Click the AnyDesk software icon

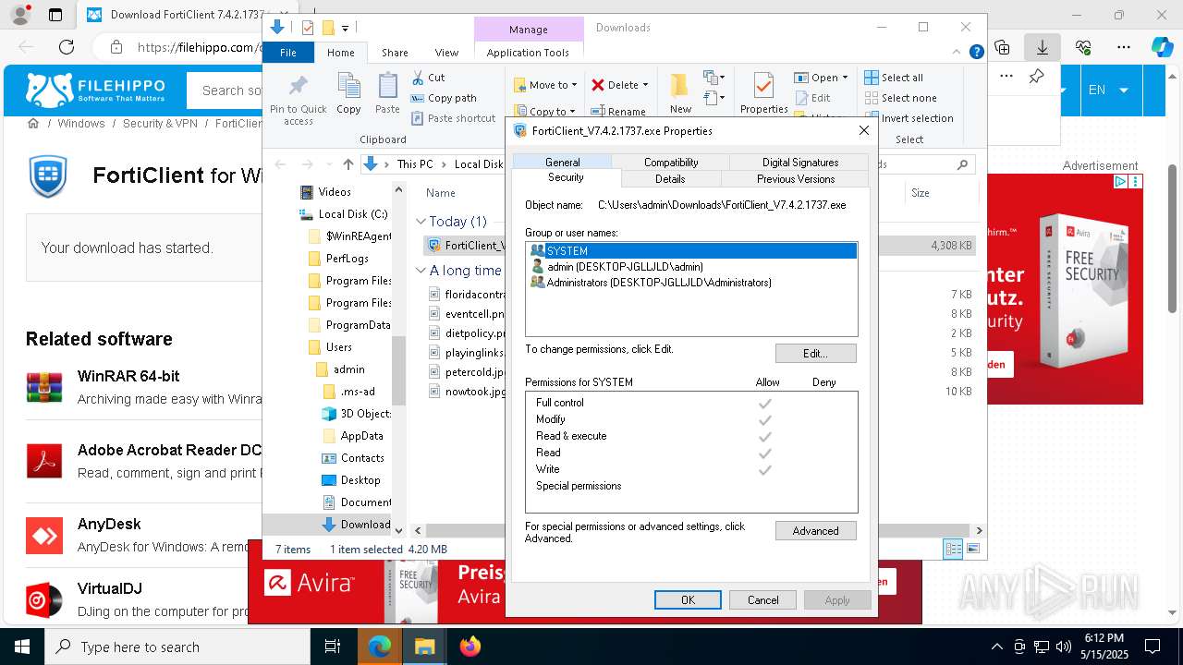[x=44, y=536]
